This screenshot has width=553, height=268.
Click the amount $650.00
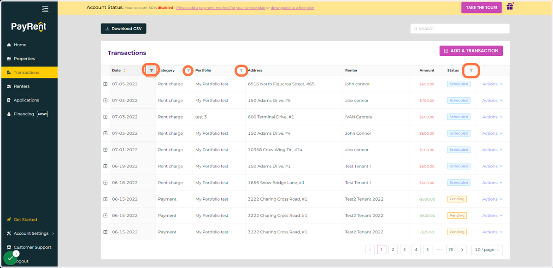tap(427, 84)
